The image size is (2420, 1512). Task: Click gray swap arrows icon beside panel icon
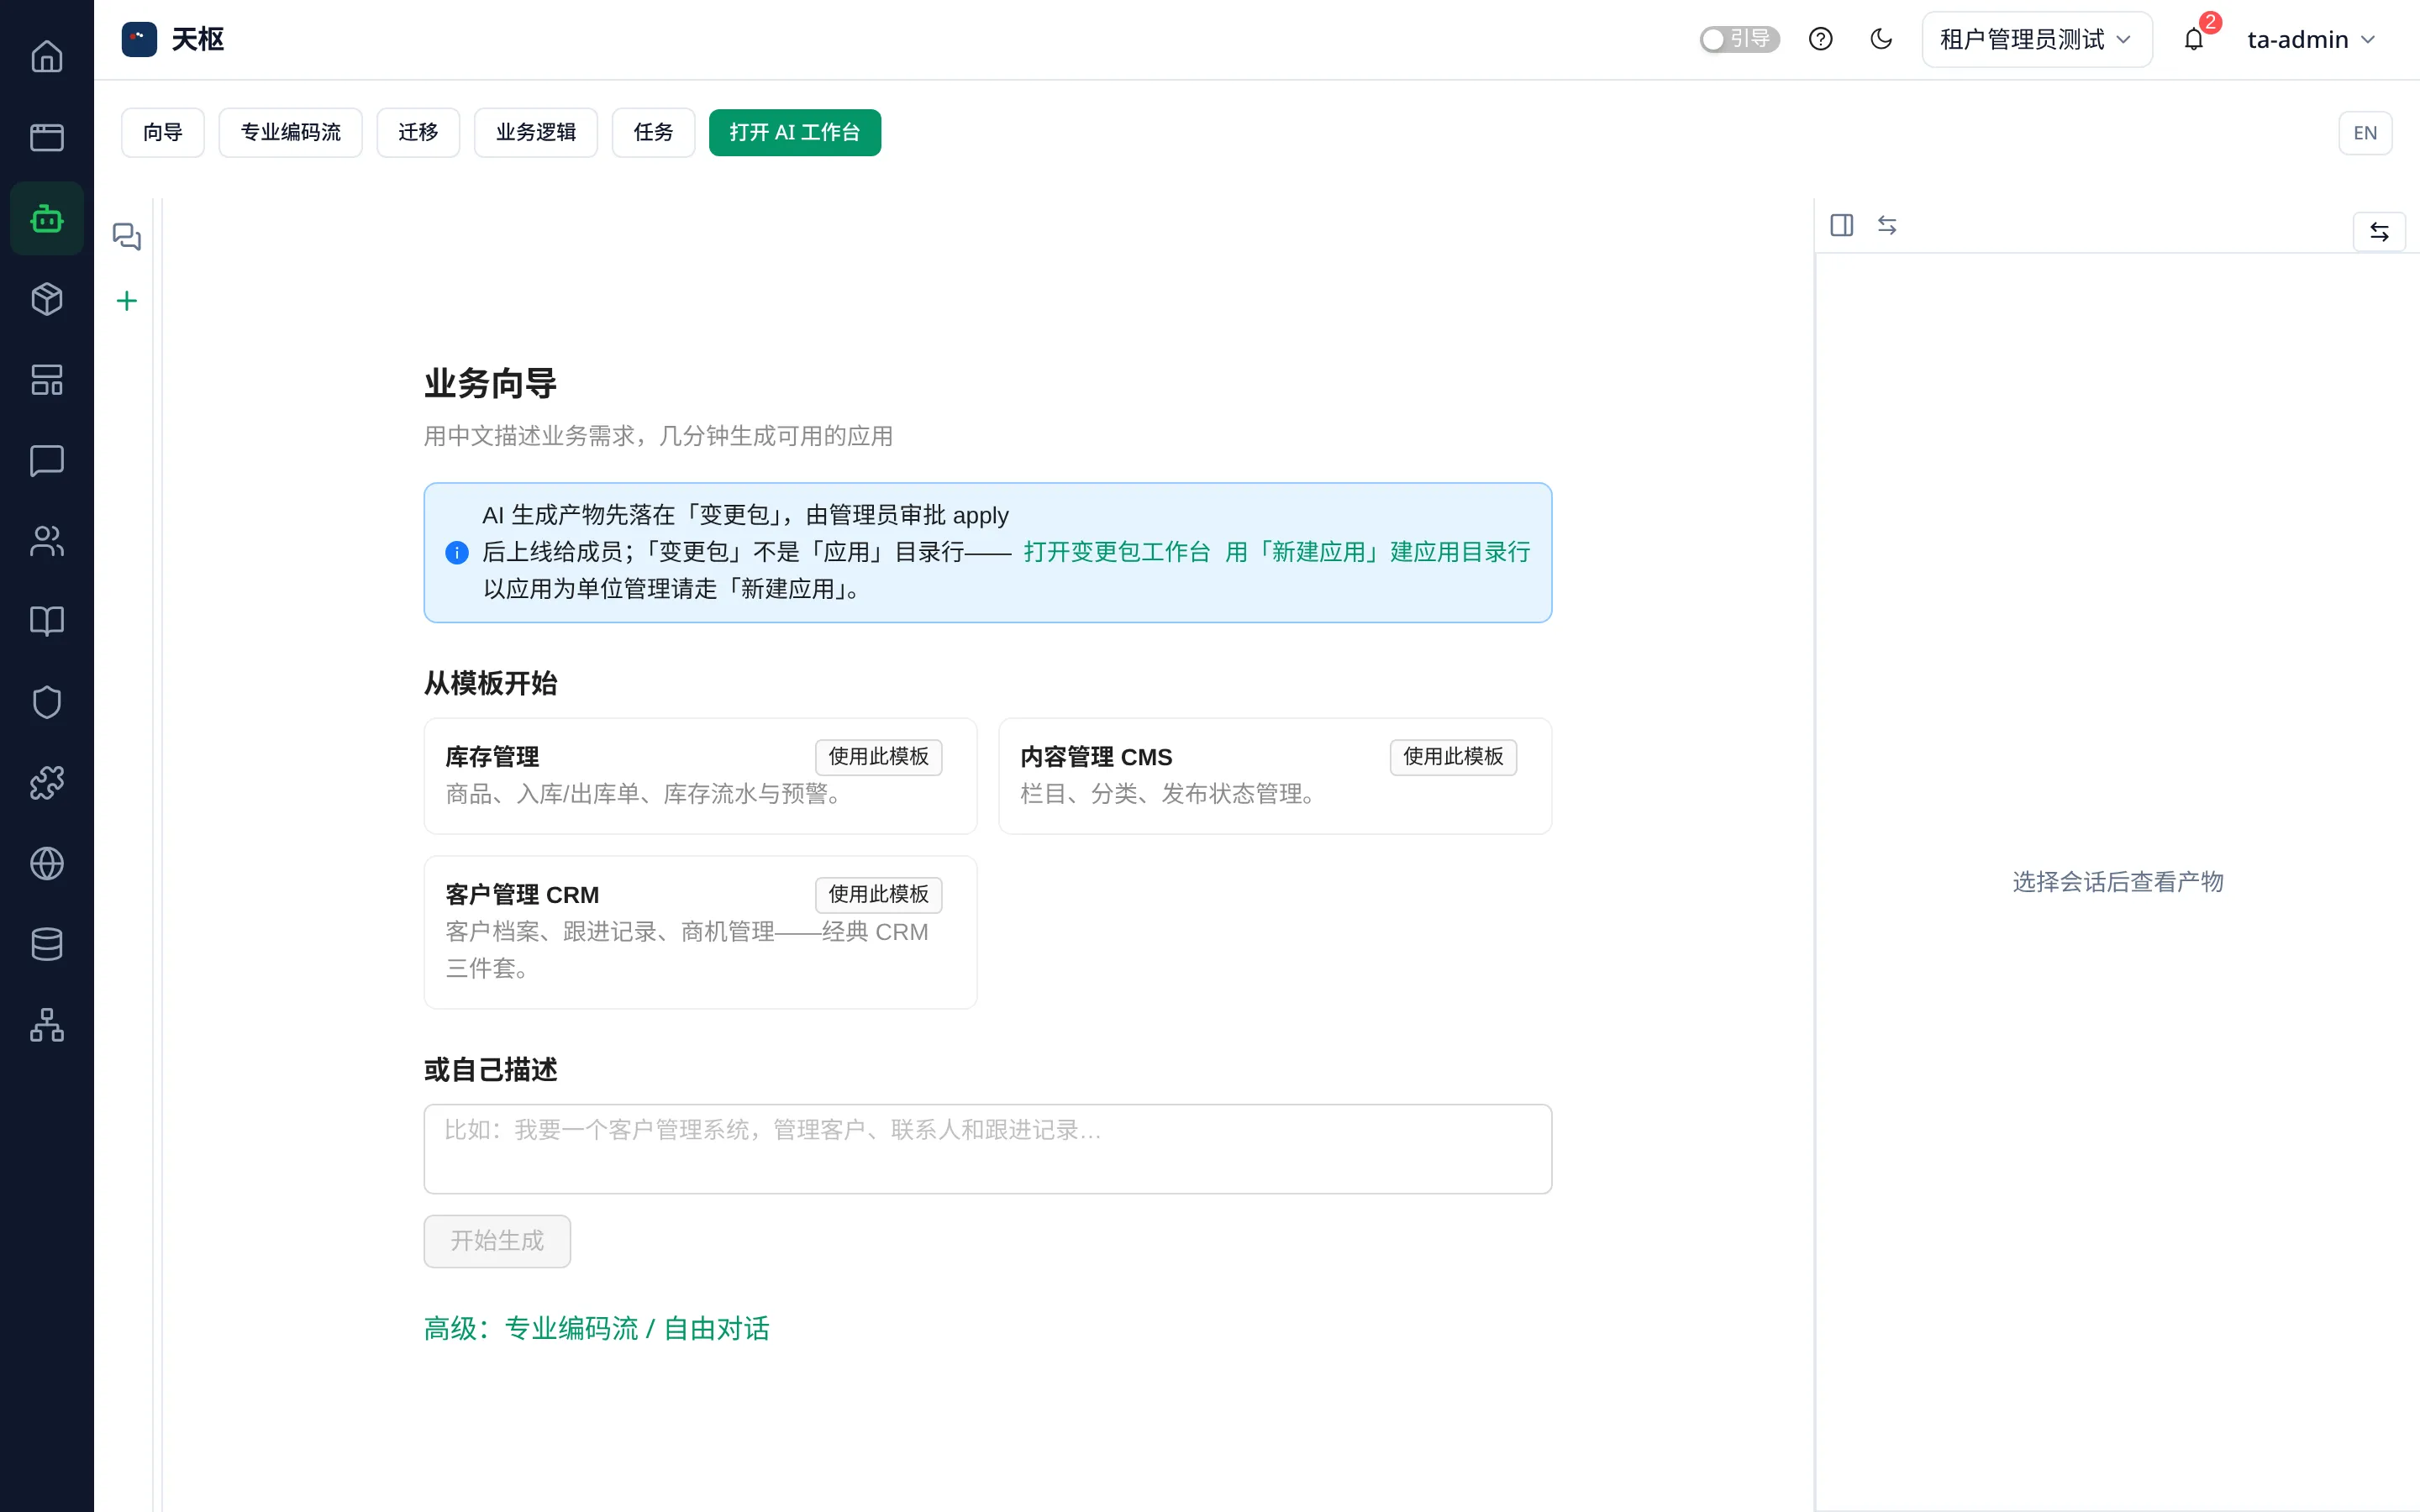(x=1887, y=225)
